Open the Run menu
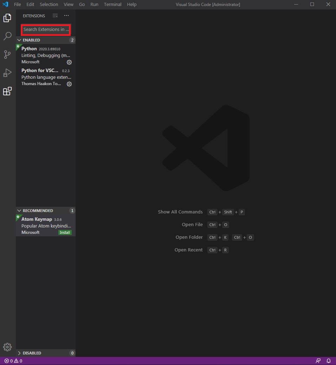 94,5
